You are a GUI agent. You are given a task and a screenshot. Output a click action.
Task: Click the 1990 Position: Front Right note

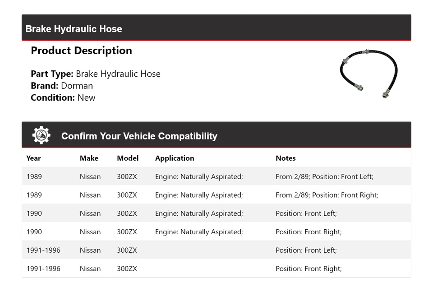(309, 232)
